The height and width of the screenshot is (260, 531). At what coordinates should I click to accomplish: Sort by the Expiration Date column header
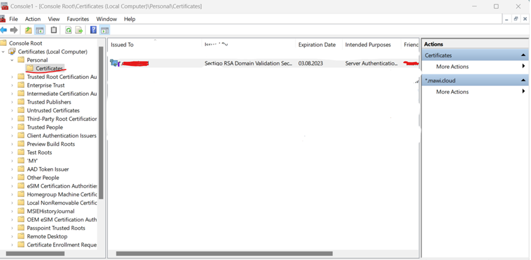[x=317, y=45]
